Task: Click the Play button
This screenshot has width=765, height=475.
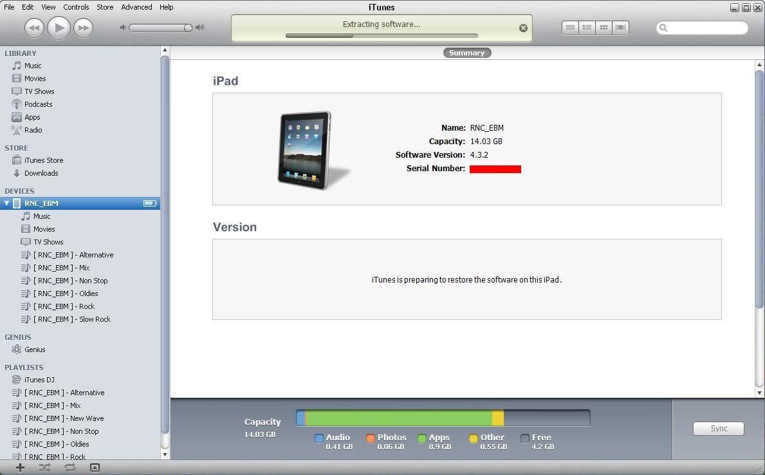Action: [59, 28]
